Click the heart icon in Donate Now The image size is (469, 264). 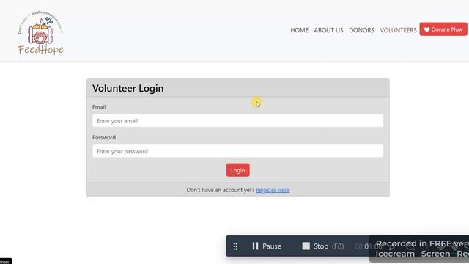426,29
